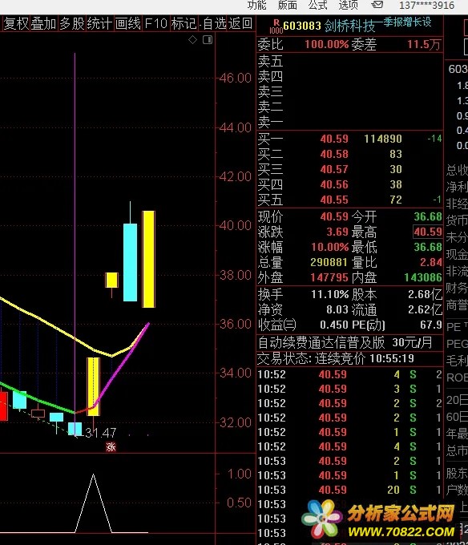Toggle the side panel layout icon
468x545 pixels.
(208, 40)
